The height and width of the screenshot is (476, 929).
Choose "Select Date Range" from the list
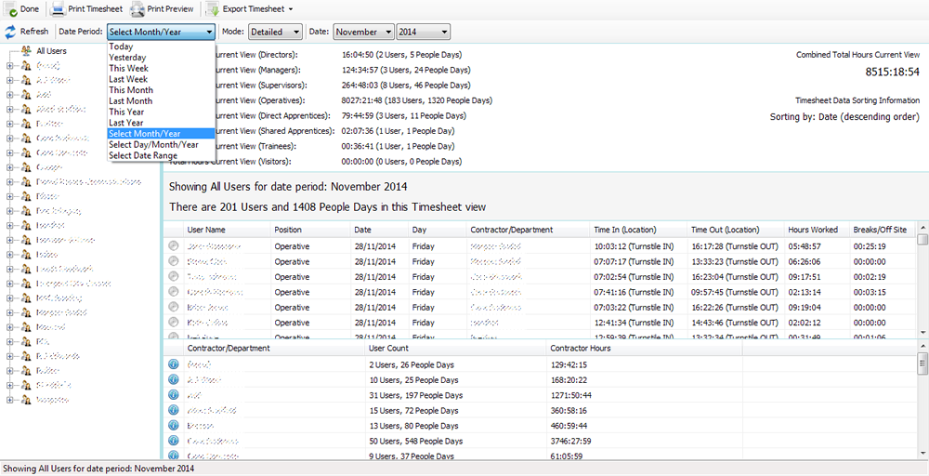point(142,155)
